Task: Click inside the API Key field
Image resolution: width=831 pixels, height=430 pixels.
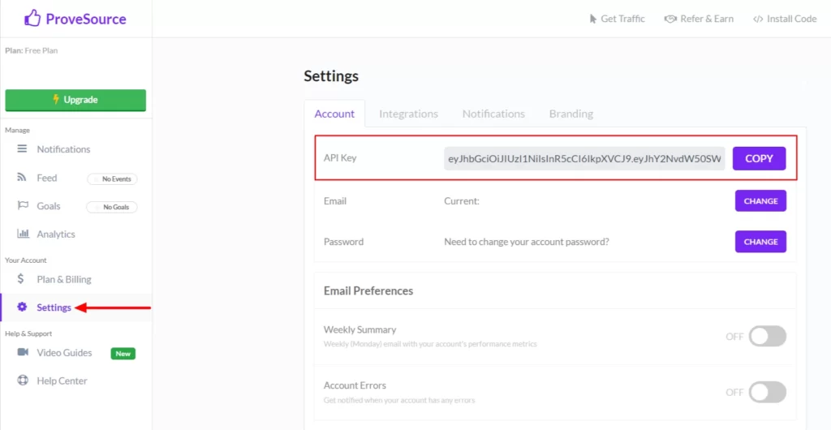Action: pos(584,158)
